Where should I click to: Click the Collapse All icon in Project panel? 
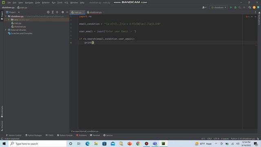(57, 12)
